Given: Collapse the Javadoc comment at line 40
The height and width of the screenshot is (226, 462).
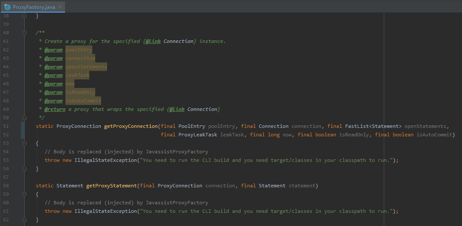Looking at the screenshot, I should (24, 33).
